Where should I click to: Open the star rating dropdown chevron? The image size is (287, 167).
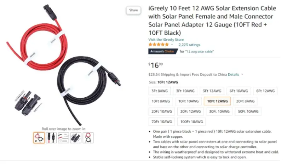pos(172,45)
